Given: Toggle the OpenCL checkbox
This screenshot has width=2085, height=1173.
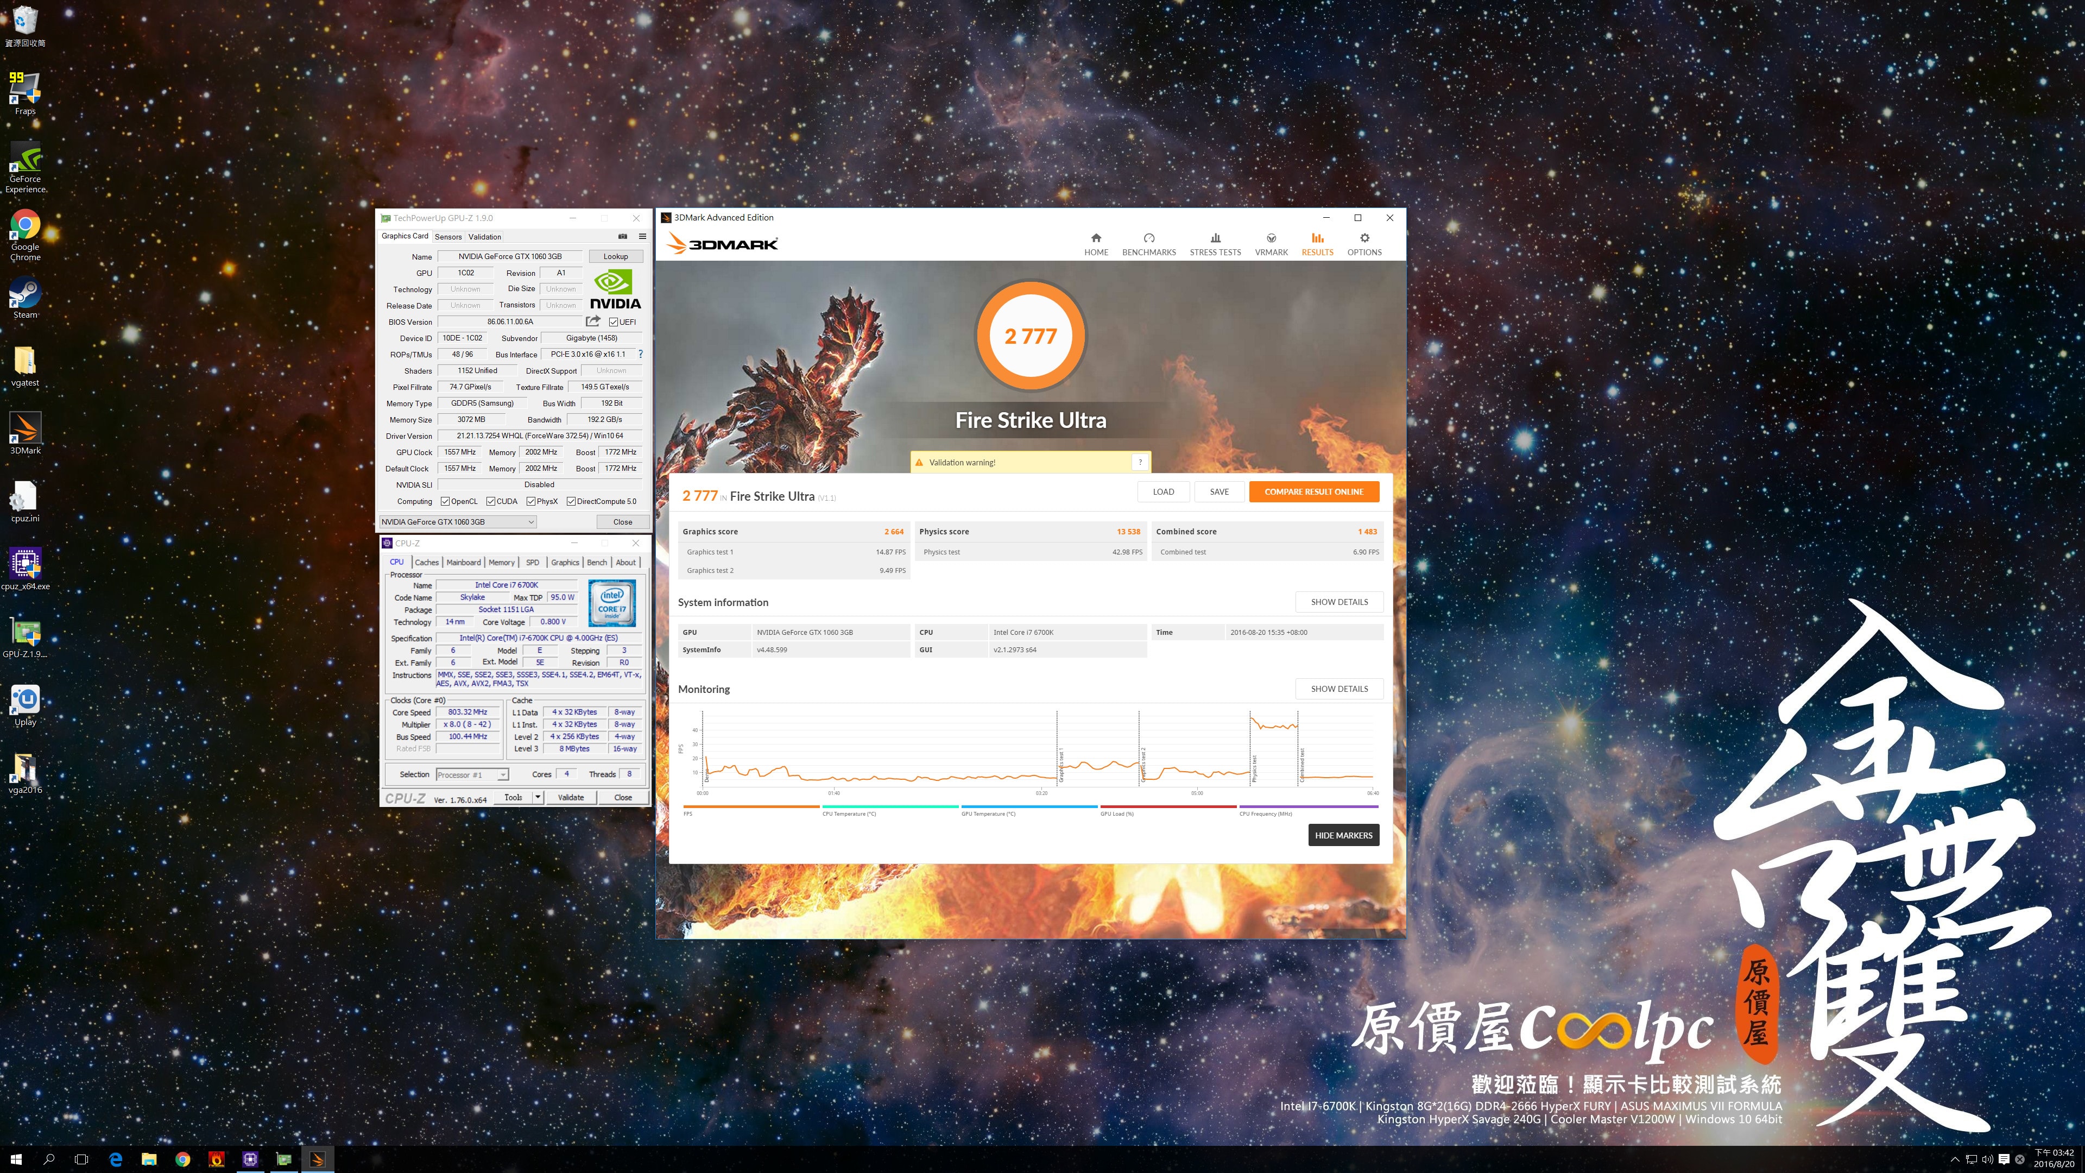Looking at the screenshot, I should [x=444, y=501].
